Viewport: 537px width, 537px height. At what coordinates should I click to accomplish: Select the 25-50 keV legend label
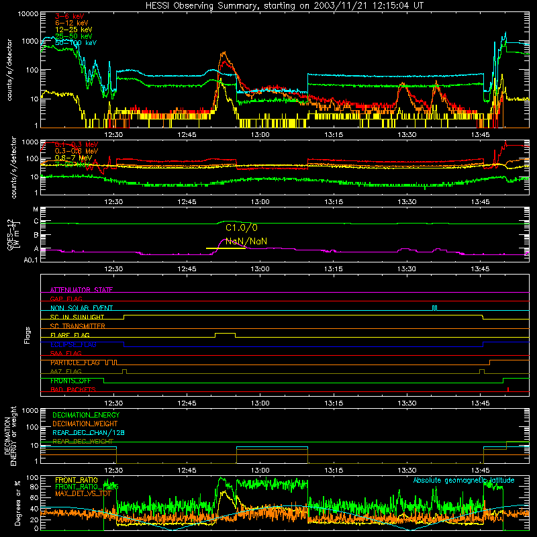coord(74,36)
